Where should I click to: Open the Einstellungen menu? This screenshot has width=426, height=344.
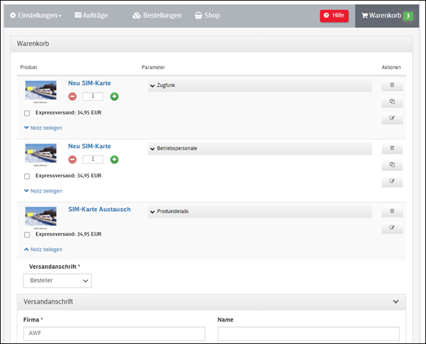(35, 15)
